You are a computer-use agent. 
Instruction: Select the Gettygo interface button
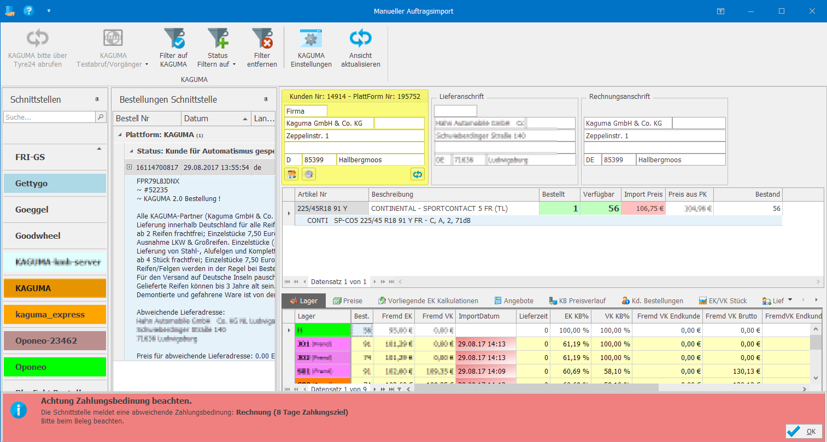click(55, 184)
